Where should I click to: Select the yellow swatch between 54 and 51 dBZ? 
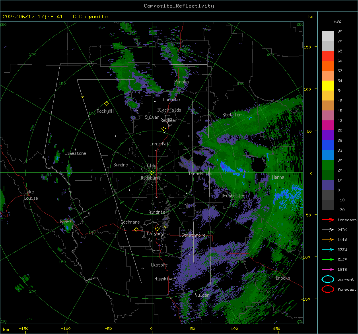click(x=328, y=86)
